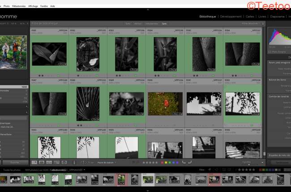Click the histogram in the right panel
Image resolution: width=291 pixels, height=192 pixels.
[279, 37]
